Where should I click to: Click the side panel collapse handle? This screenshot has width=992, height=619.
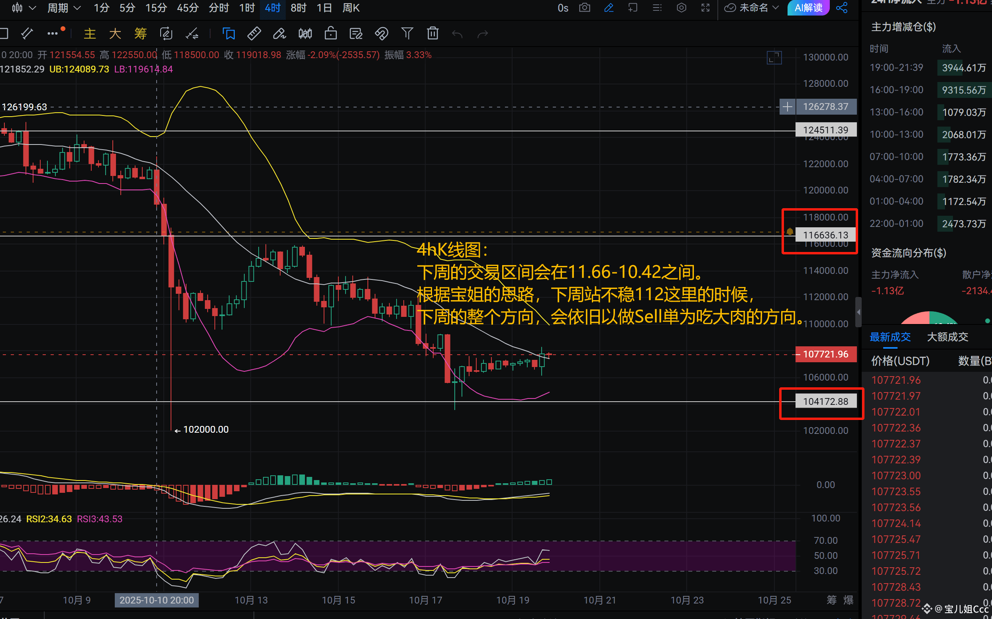[858, 312]
